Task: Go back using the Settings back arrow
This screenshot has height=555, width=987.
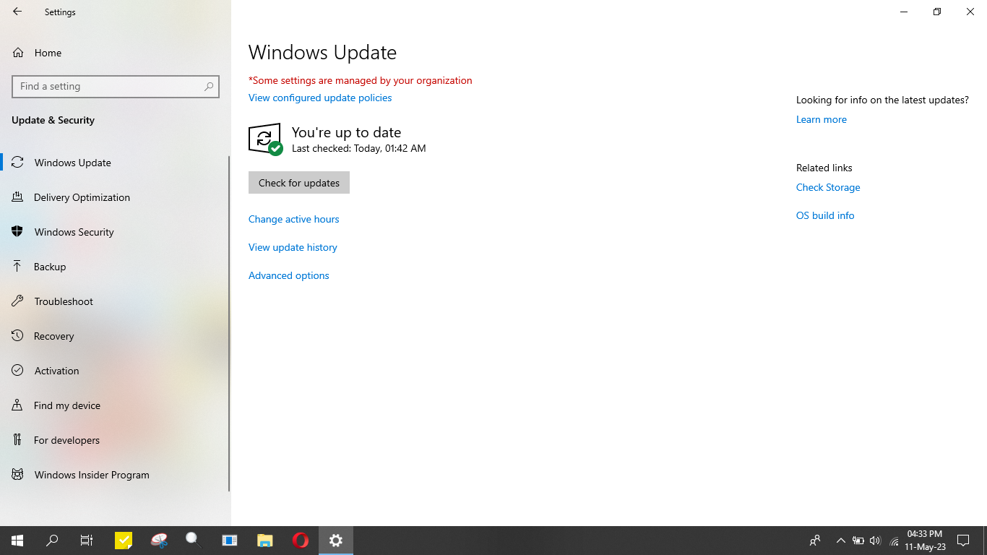Action: (17, 12)
